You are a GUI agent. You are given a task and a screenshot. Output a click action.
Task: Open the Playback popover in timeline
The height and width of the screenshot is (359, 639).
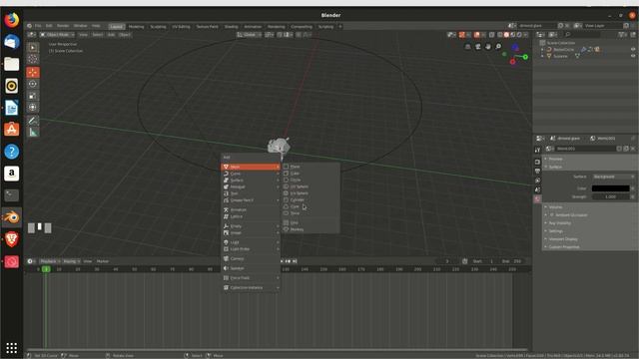point(50,261)
